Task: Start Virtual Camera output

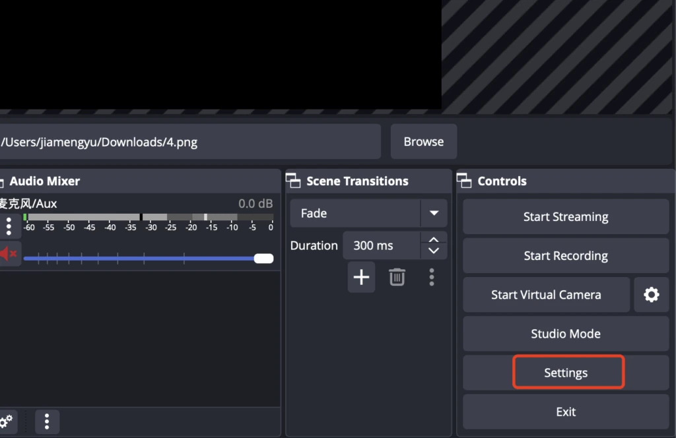Action: point(546,295)
